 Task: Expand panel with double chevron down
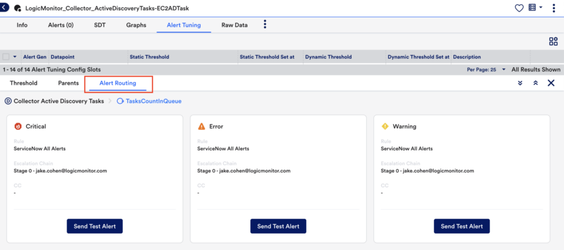pyautogui.click(x=520, y=83)
